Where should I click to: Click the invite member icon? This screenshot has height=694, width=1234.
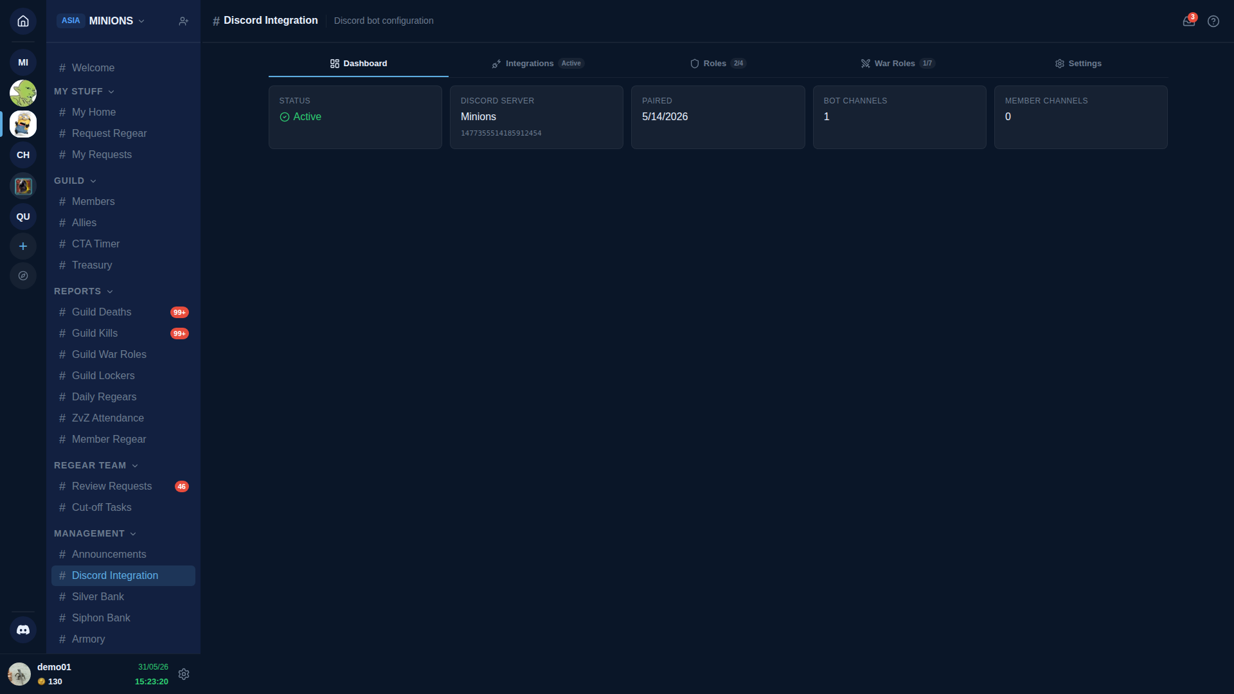(x=183, y=21)
